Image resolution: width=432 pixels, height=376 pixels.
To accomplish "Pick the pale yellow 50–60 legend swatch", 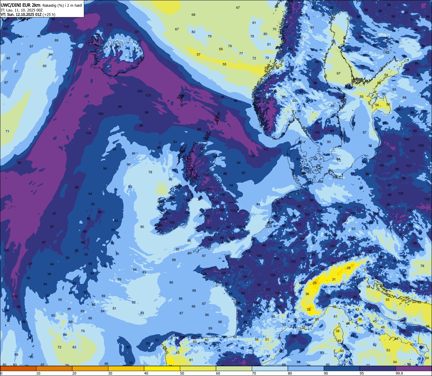I will [x=198, y=368].
